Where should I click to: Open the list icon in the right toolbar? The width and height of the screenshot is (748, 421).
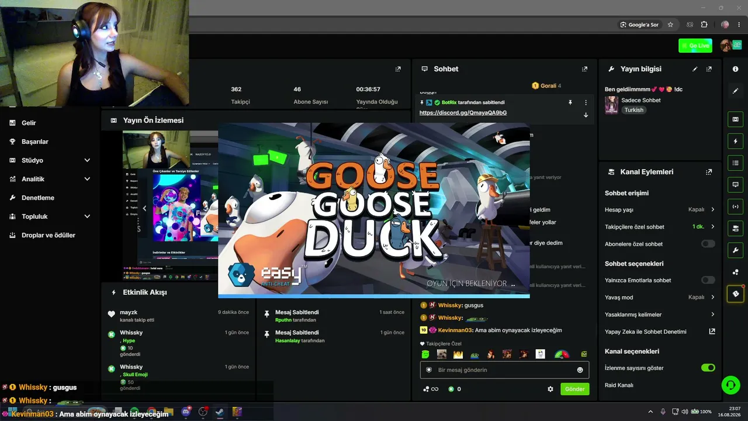tap(735, 163)
